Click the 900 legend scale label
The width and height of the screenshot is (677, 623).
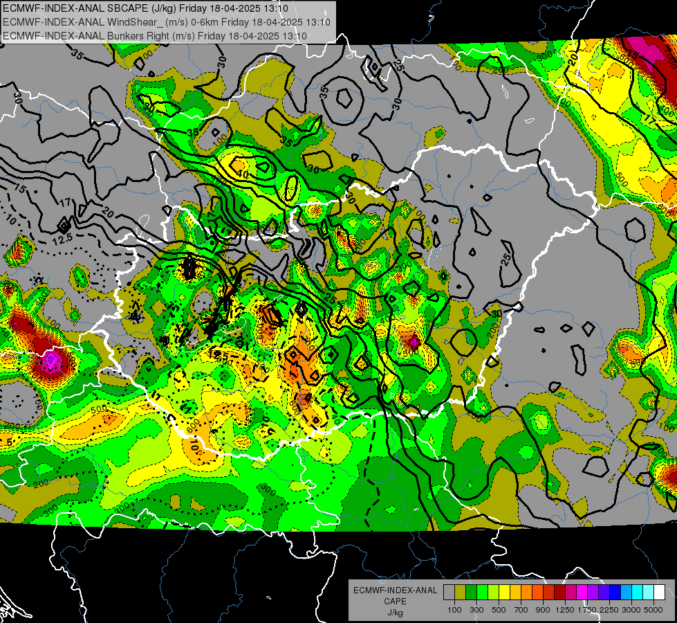tap(543, 610)
